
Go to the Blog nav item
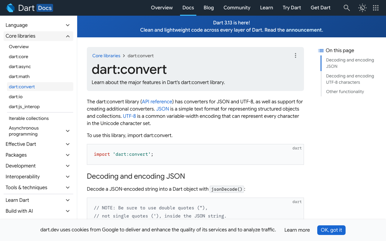point(209,8)
